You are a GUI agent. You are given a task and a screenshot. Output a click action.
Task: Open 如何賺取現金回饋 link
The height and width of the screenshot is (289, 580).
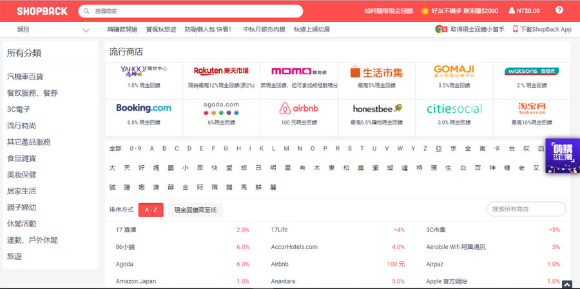(x=388, y=11)
